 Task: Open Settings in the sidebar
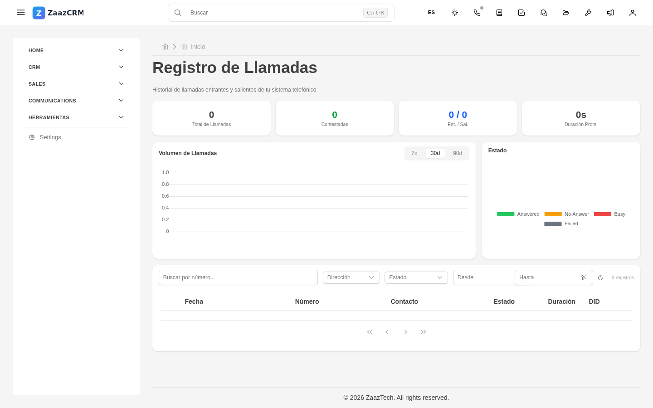[76, 137]
